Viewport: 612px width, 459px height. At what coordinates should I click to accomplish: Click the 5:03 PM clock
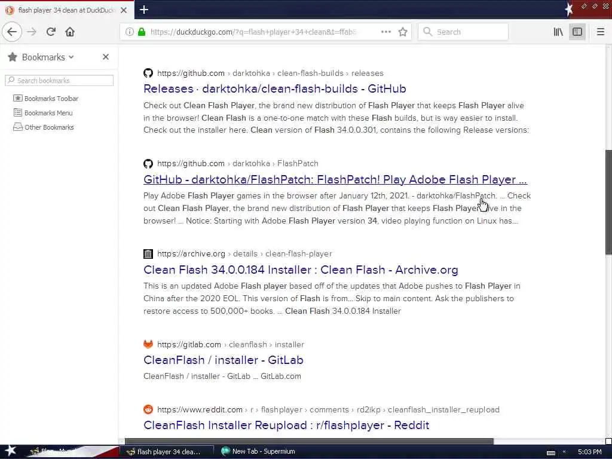click(589, 452)
